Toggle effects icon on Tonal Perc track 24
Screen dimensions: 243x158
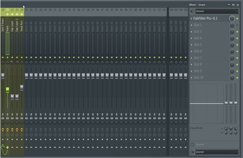pyautogui.click(x=22, y=130)
